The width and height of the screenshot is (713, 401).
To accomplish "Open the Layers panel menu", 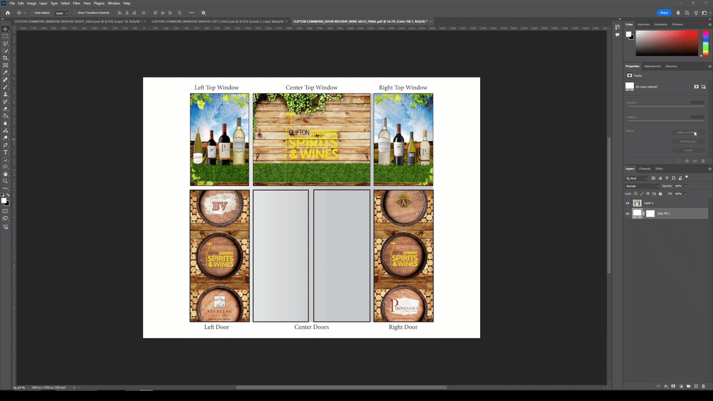I will click(x=710, y=169).
